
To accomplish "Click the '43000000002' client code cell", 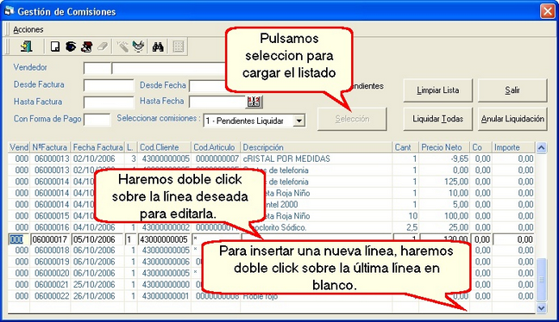I will pos(166,227).
